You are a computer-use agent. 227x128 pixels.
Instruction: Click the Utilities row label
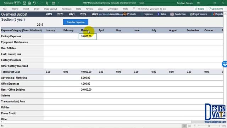point(5,107)
